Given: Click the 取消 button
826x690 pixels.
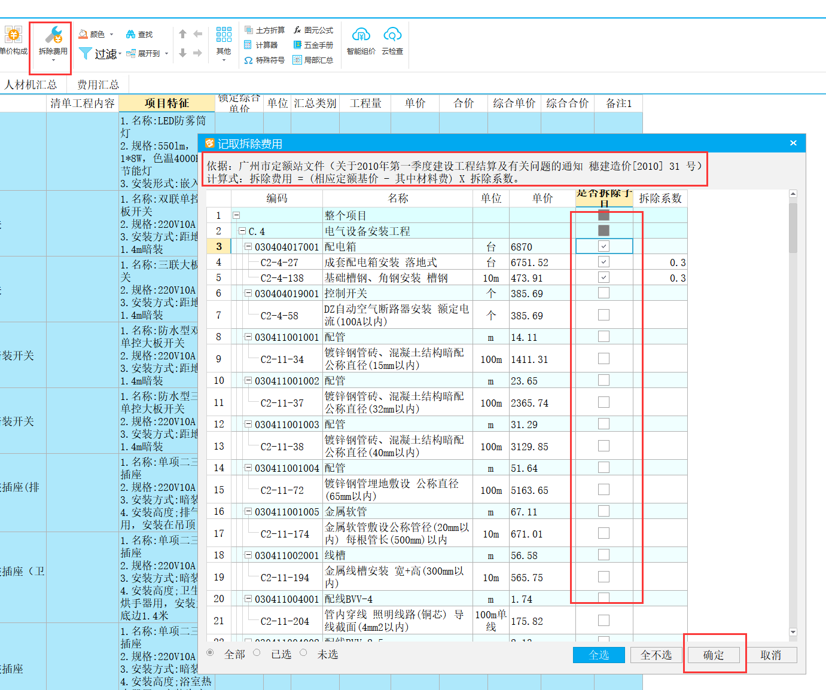Looking at the screenshot, I should tap(771, 655).
